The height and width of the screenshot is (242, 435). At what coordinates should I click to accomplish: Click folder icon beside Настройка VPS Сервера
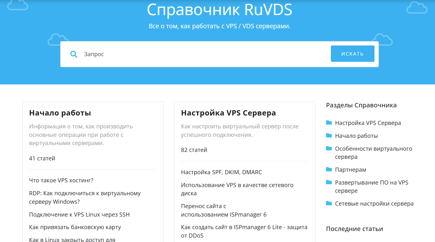click(329, 123)
